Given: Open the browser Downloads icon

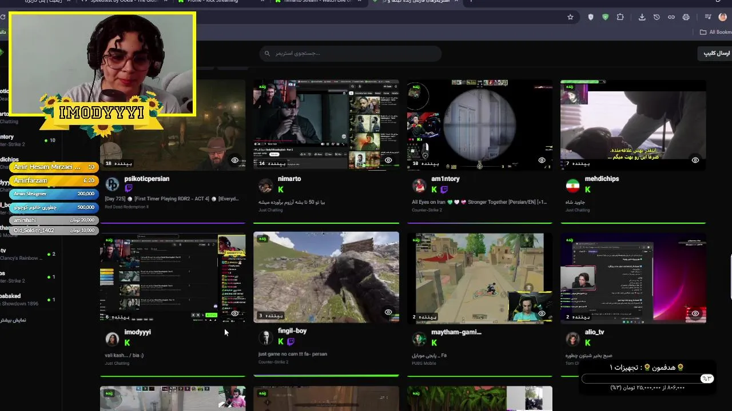Looking at the screenshot, I should pos(642,17).
